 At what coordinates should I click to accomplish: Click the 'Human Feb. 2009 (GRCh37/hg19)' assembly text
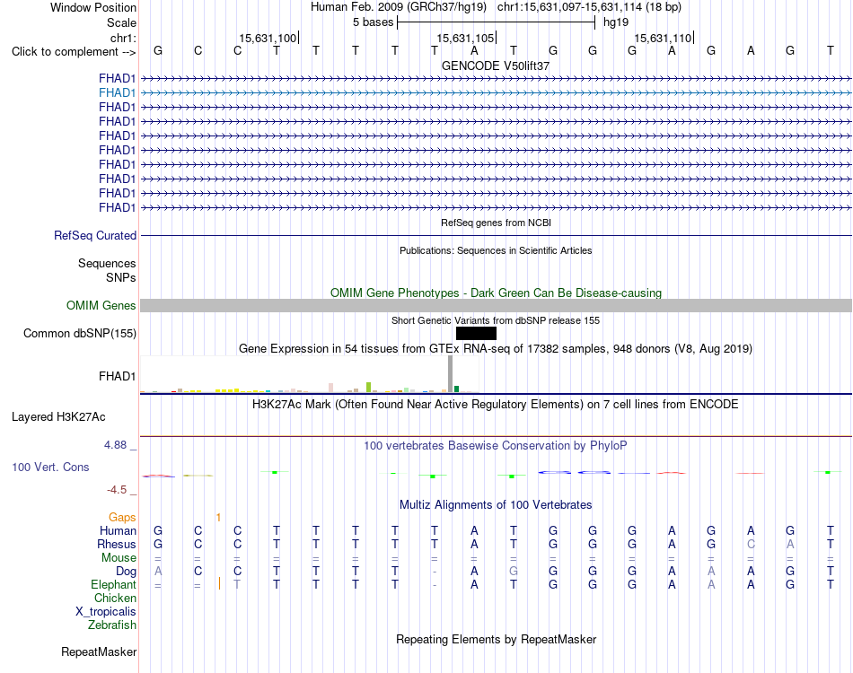pos(400,7)
